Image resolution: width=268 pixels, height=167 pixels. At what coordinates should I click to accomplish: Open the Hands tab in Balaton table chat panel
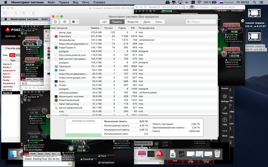33,154
